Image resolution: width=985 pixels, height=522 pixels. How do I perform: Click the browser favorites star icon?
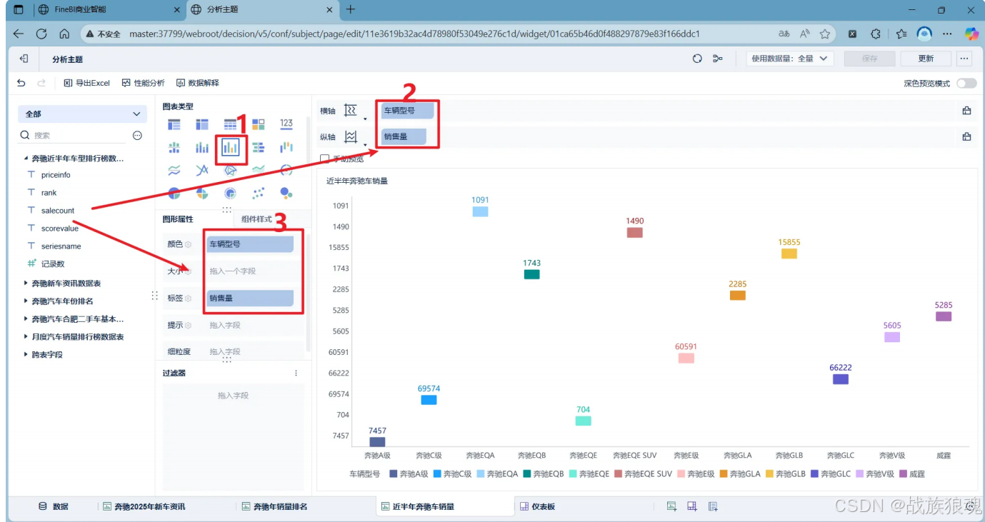pos(825,34)
